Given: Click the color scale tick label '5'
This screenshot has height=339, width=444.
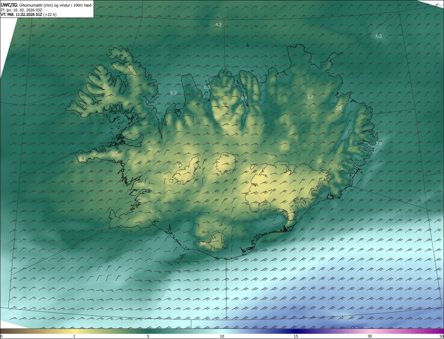Looking at the screenshot, I should [x=148, y=336].
